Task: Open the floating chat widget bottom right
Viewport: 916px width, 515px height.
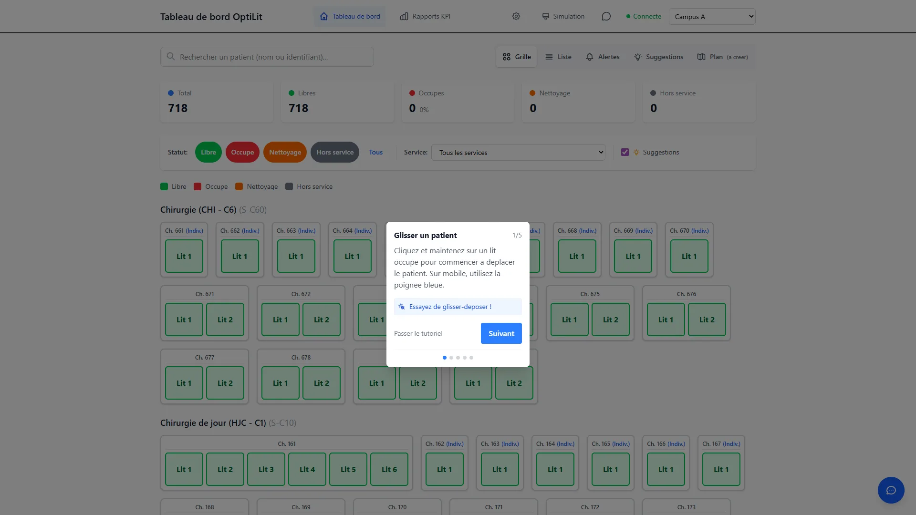Action: [x=891, y=490]
